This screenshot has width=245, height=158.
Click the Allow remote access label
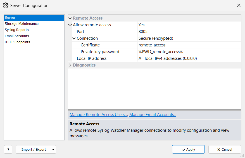(92, 25)
